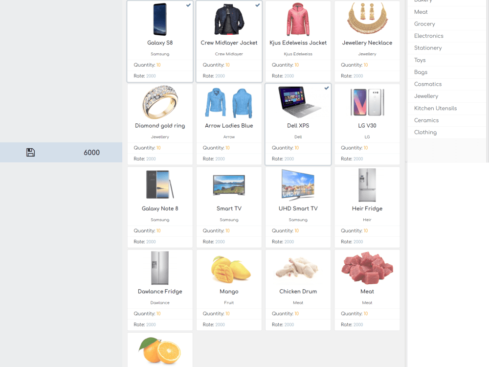Choose the Kjus Edelweiss Jacket picture
The height and width of the screenshot is (367, 489).
pos(298,20)
